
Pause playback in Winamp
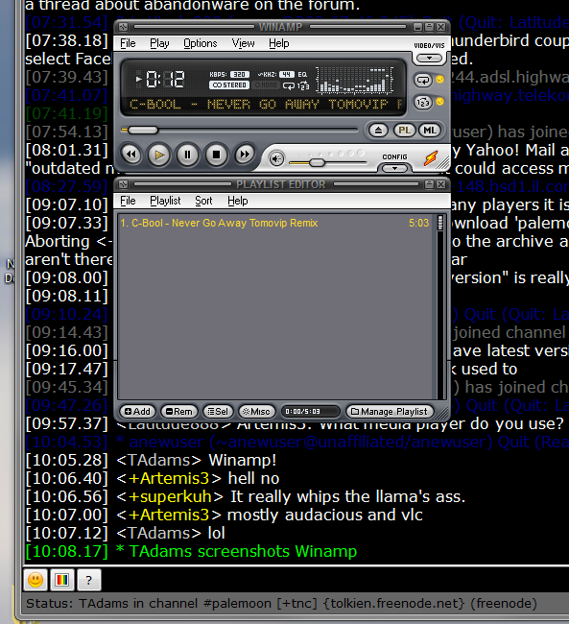pyautogui.click(x=187, y=155)
